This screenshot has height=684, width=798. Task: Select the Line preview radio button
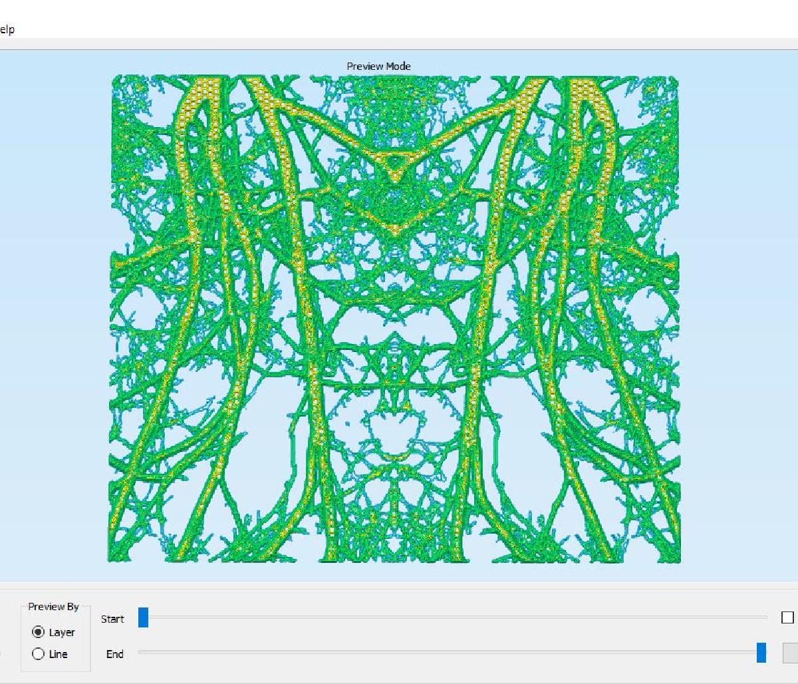pos(39,654)
